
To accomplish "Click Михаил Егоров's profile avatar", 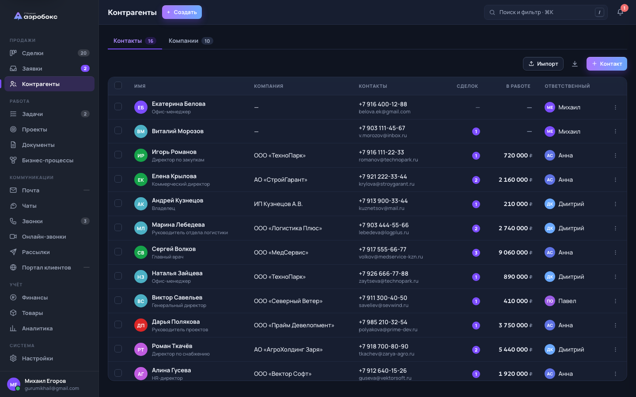I will 14,384.
